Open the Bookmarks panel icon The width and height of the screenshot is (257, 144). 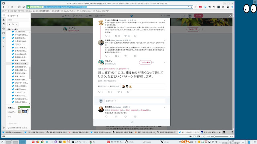click(4, 15)
